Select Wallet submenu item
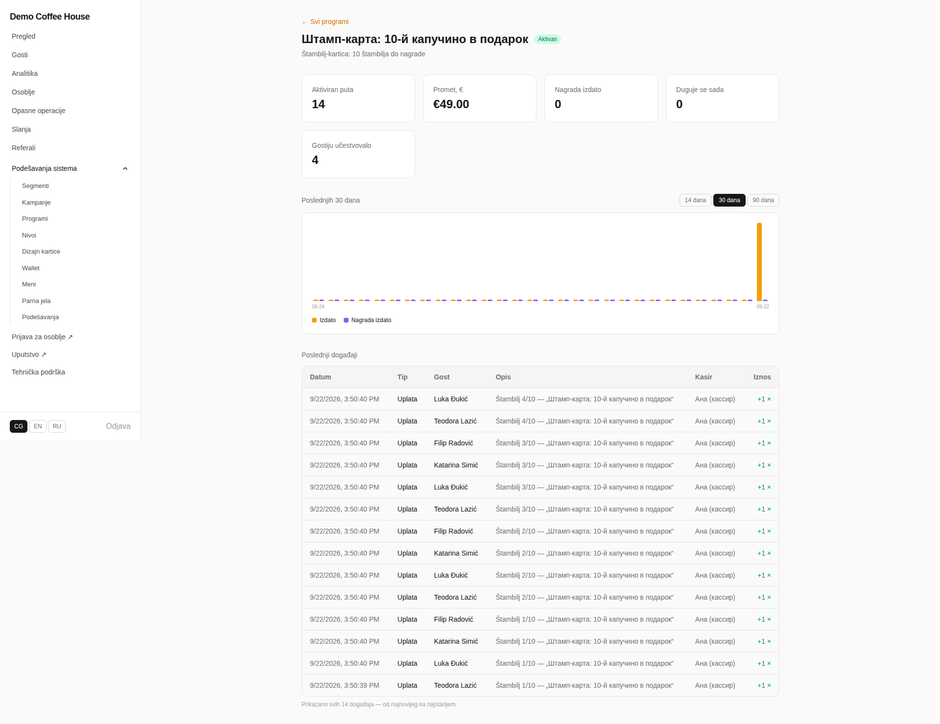940x724 pixels. [31, 268]
